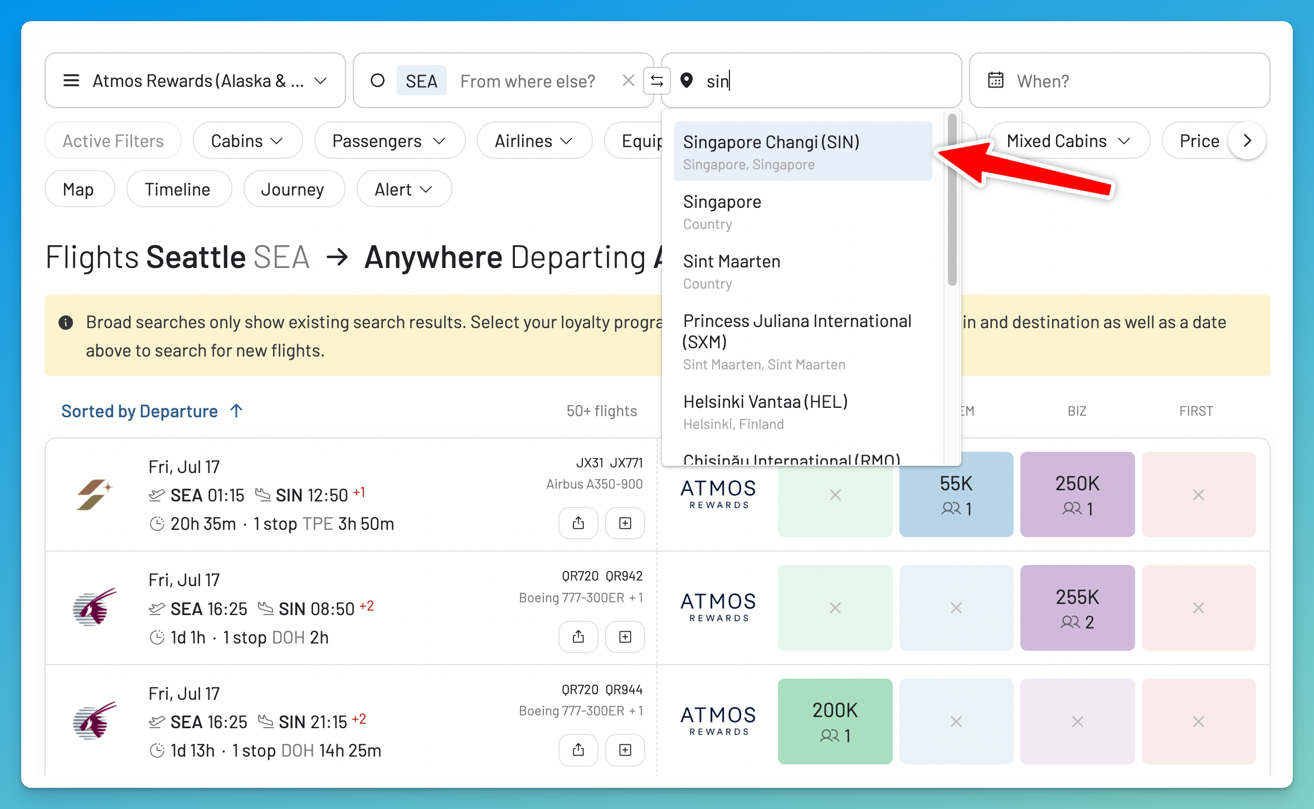Expand the Passengers filter
The height and width of the screenshot is (809, 1314).
coord(390,141)
